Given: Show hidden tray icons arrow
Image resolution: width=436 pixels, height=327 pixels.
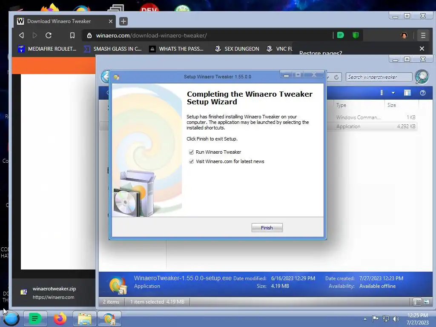Looking at the screenshot, I should [x=365, y=319].
